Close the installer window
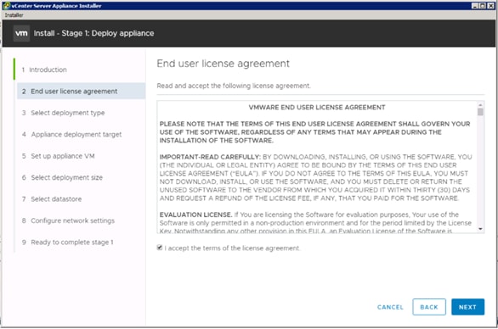Image resolution: width=498 pixels, height=329 pixels. click(x=490, y=6)
